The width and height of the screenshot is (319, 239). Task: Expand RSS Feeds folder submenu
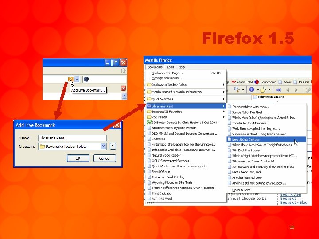pyautogui.click(x=186, y=117)
